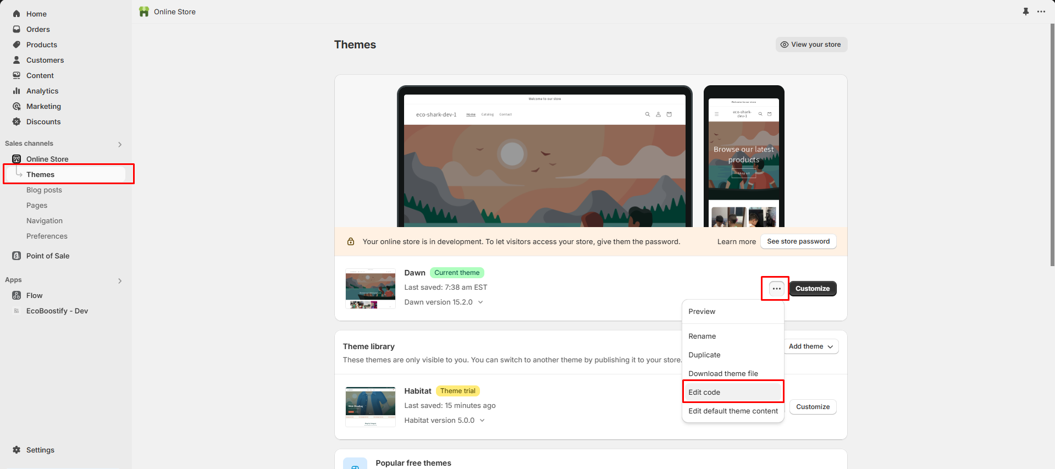Click the Online Store storefront icon in sidebar
This screenshot has height=469, width=1055.
tap(16, 159)
